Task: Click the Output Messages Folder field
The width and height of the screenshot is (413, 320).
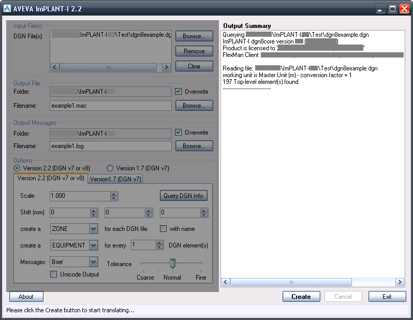Action: (x=111, y=134)
